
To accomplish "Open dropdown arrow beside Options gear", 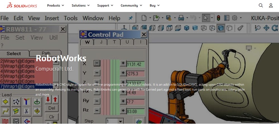I will [241, 18].
